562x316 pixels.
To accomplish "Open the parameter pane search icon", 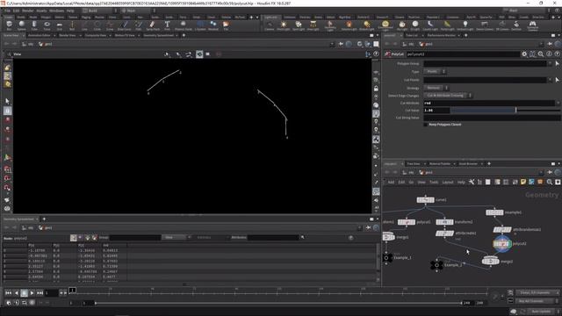I will coord(541,54).
